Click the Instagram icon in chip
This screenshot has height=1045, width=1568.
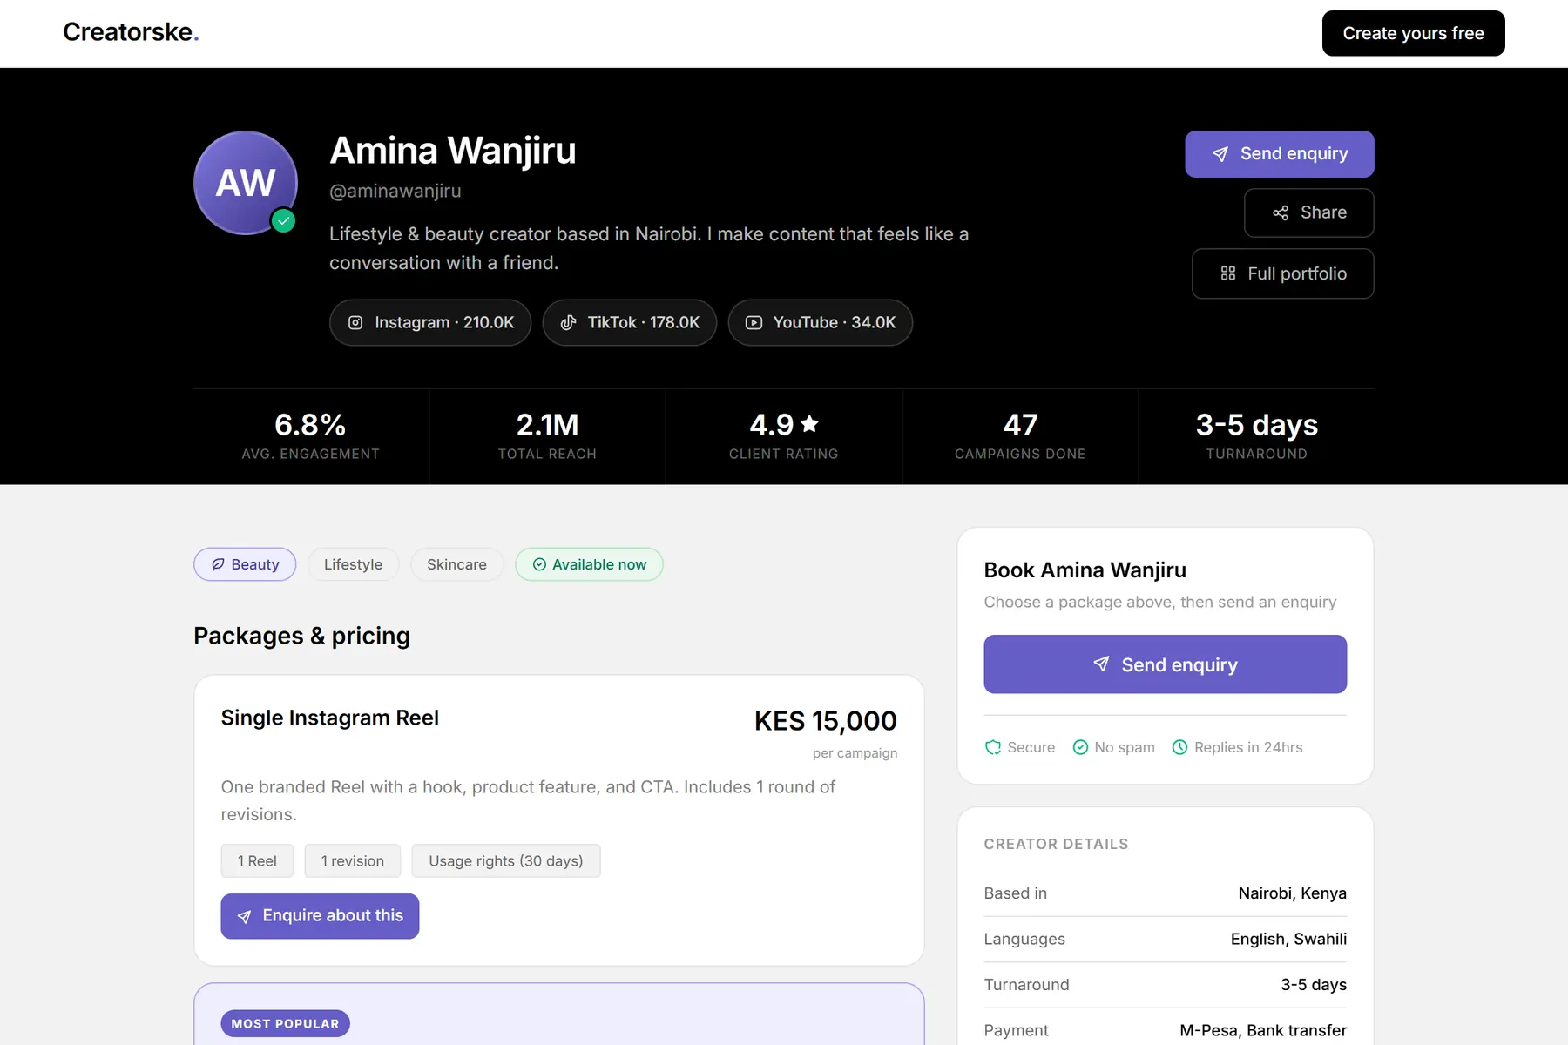click(x=355, y=322)
